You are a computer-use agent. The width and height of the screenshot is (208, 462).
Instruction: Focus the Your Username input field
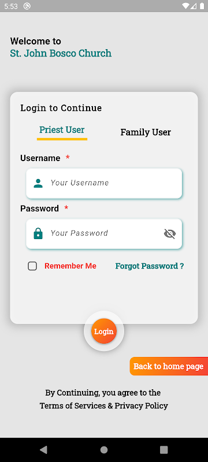tap(104, 183)
